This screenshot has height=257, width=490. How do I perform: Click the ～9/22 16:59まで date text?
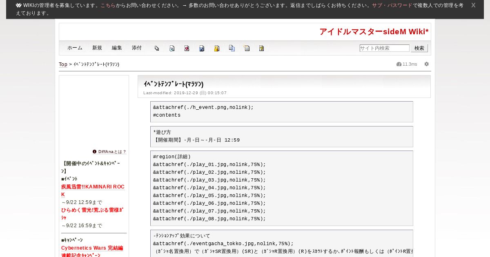[82, 226]
